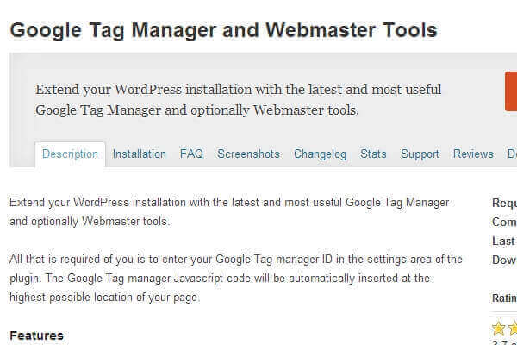The image size is (517, 345).
Task: Click the banner summary text
Action: pos(239,100)
